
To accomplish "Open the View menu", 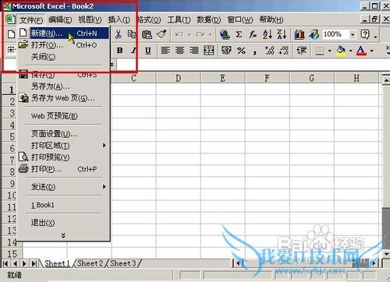I will click(90, 19).
